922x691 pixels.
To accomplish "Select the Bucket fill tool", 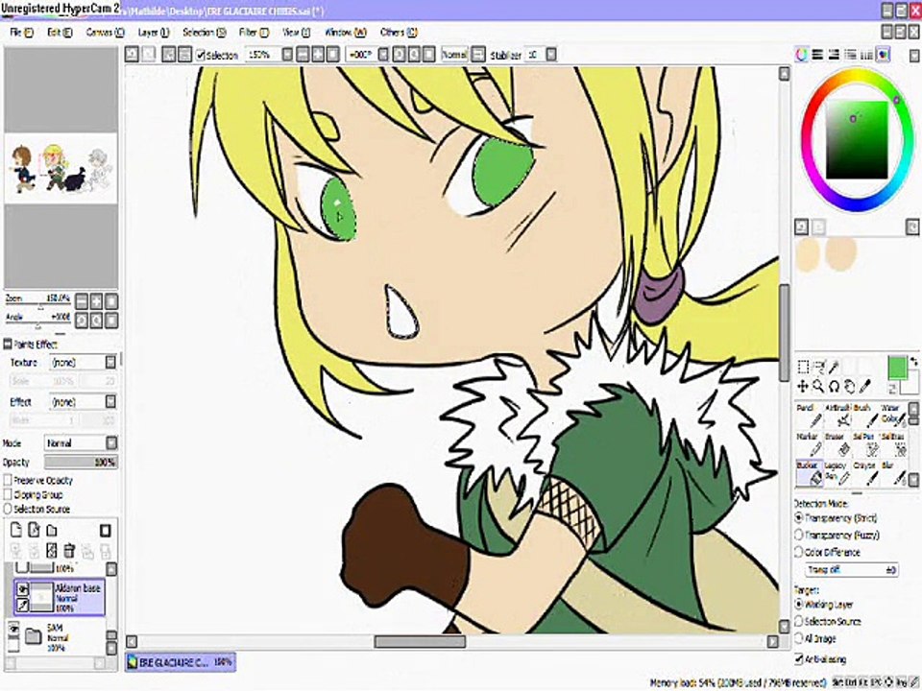I will pos(809,473).
